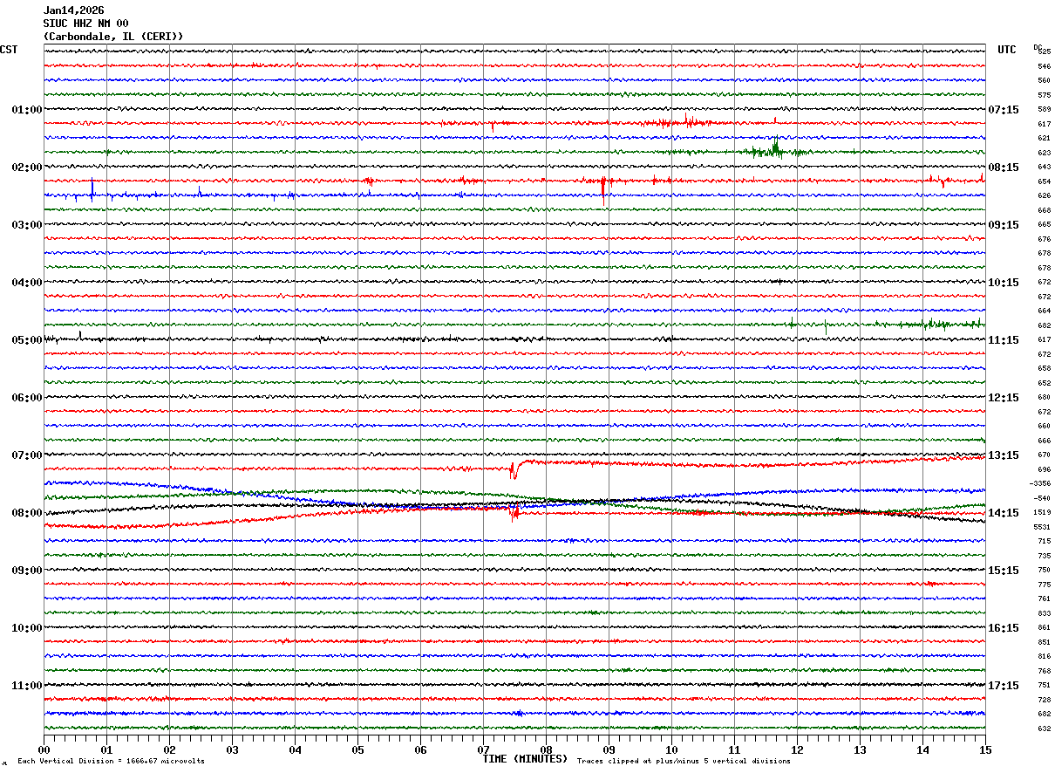Click the 06 minute tick label
Viewport: 1055px width, 773px height.
pyautogui.click(x=421, y=749)
